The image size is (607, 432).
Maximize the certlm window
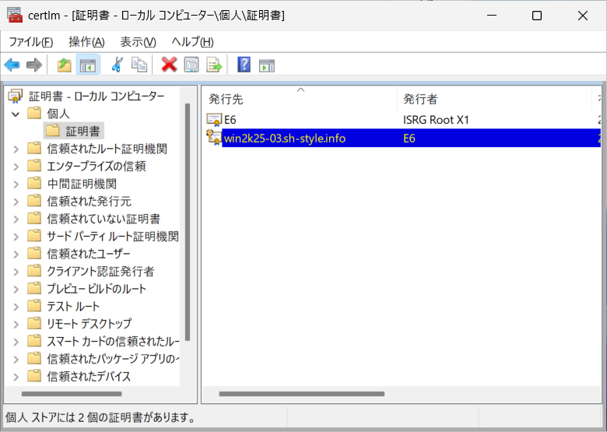coord(536,16)
